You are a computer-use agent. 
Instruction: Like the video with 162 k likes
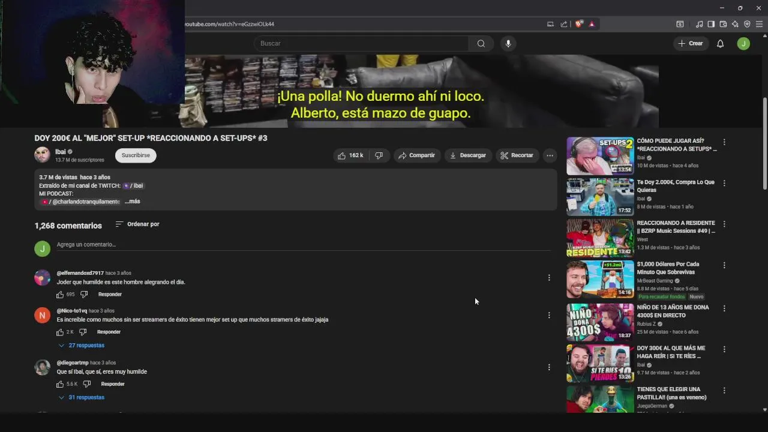tap(350, 155)
